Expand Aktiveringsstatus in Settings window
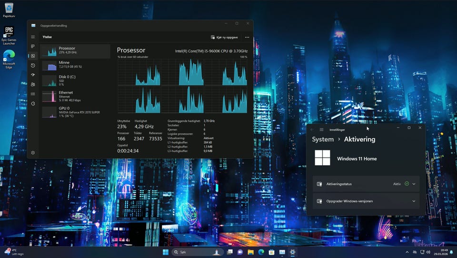The width and height of the screenshot is (457, 258). [366, 184]
